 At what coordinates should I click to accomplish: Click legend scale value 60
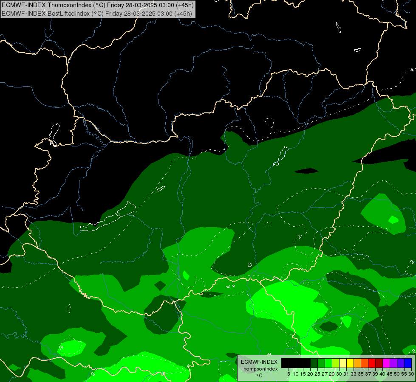(411, 374)
